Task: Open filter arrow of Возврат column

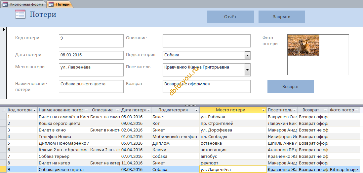Action: (x=326, y=110)
